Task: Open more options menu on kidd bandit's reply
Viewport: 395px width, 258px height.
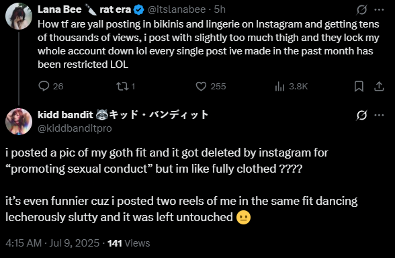Action: click(x=379, y=116)
